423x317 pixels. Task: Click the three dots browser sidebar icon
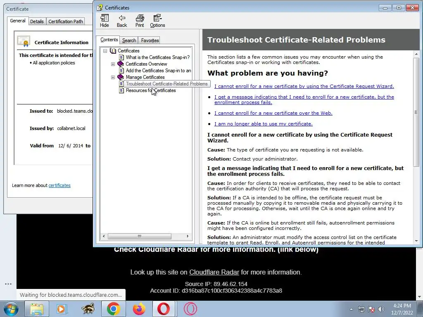click(x=8, y=284)
